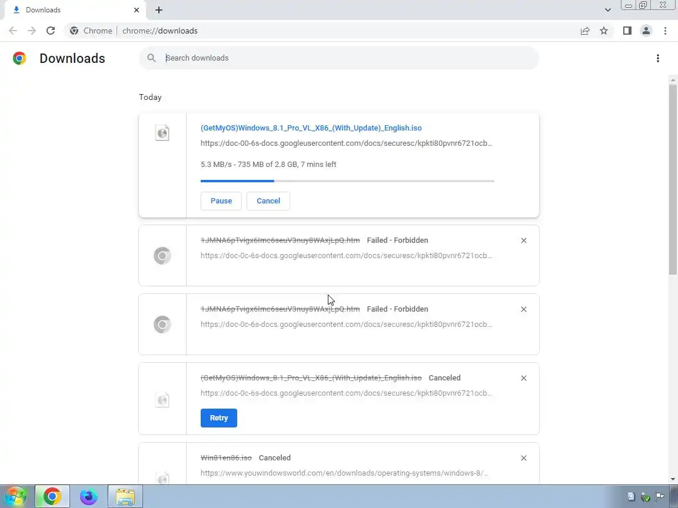Viewport: 678px width, 508px height.
Task: Click the share page icon in address bar
Action: [x=585, y=31]
